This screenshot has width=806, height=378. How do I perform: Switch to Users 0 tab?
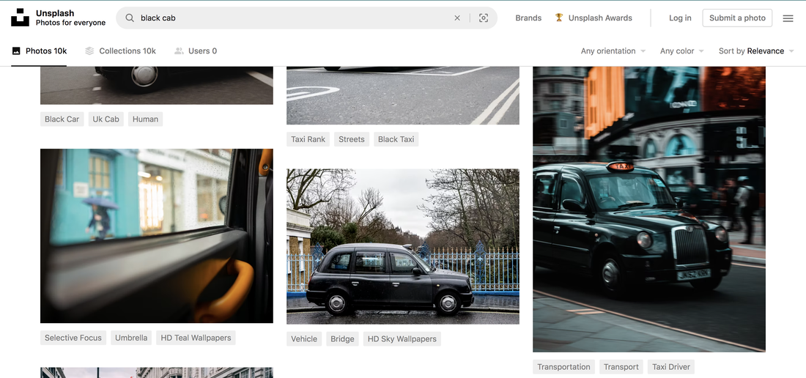tap(196, 51)
